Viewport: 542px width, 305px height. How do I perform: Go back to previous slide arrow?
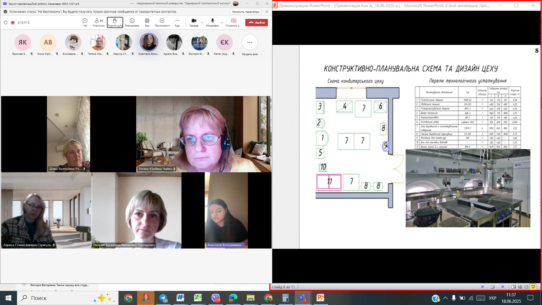(482, 287)
